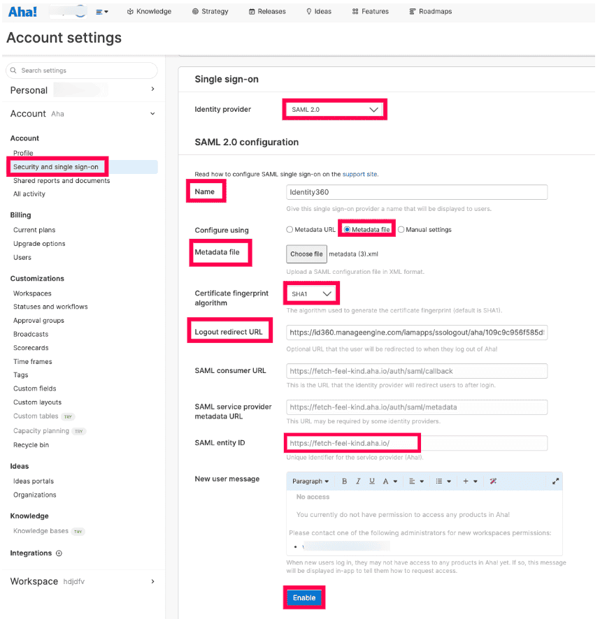Click the Choose file button

pos(306,254)
